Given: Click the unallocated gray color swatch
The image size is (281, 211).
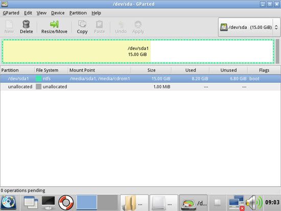Looking at the screenshot, I should click(x=38, y=87).
